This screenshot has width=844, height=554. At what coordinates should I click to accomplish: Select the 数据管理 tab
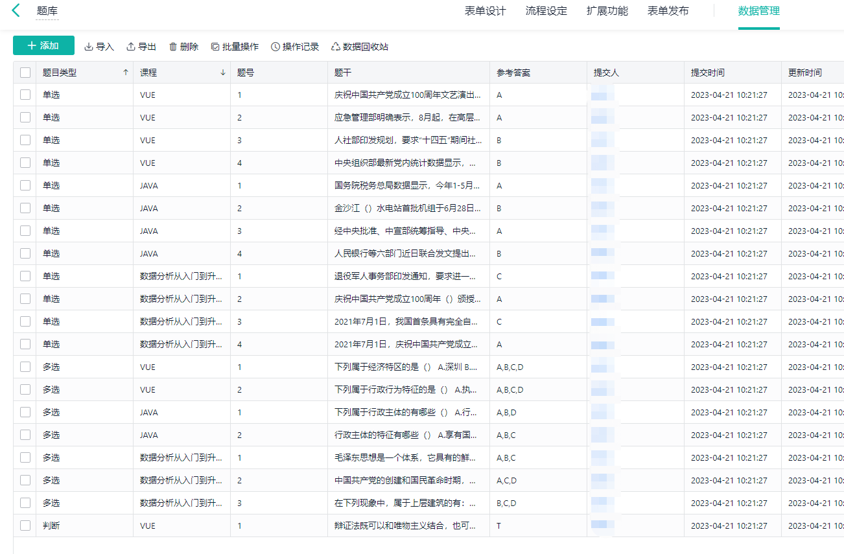point(759,11)
